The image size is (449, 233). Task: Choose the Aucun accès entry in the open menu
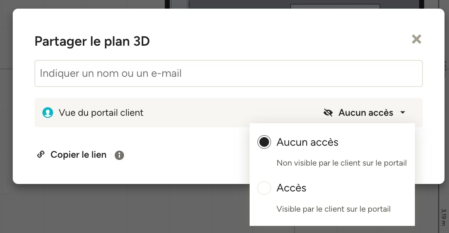(x=307, y=142)
